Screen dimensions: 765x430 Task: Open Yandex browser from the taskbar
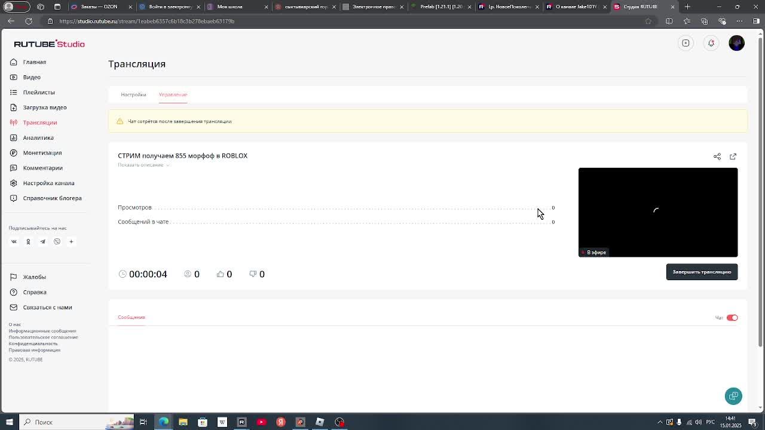point(280,422)
